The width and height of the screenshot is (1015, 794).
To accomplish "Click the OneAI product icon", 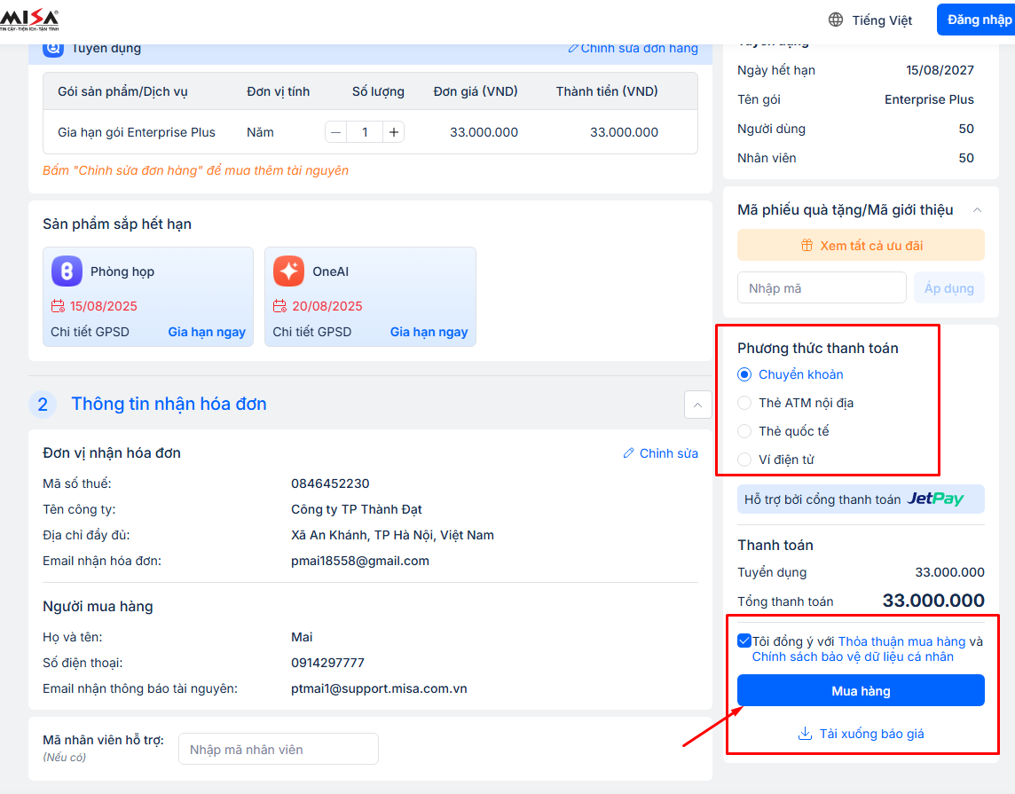I will [288, 271].
